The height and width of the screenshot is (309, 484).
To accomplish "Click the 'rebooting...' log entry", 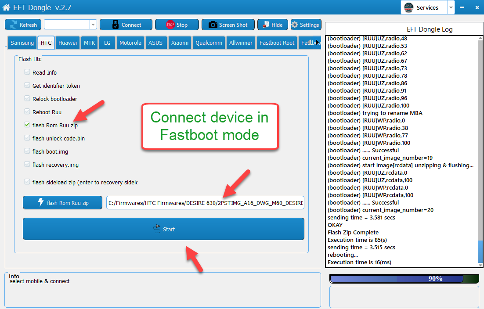I will click(343, 255).
